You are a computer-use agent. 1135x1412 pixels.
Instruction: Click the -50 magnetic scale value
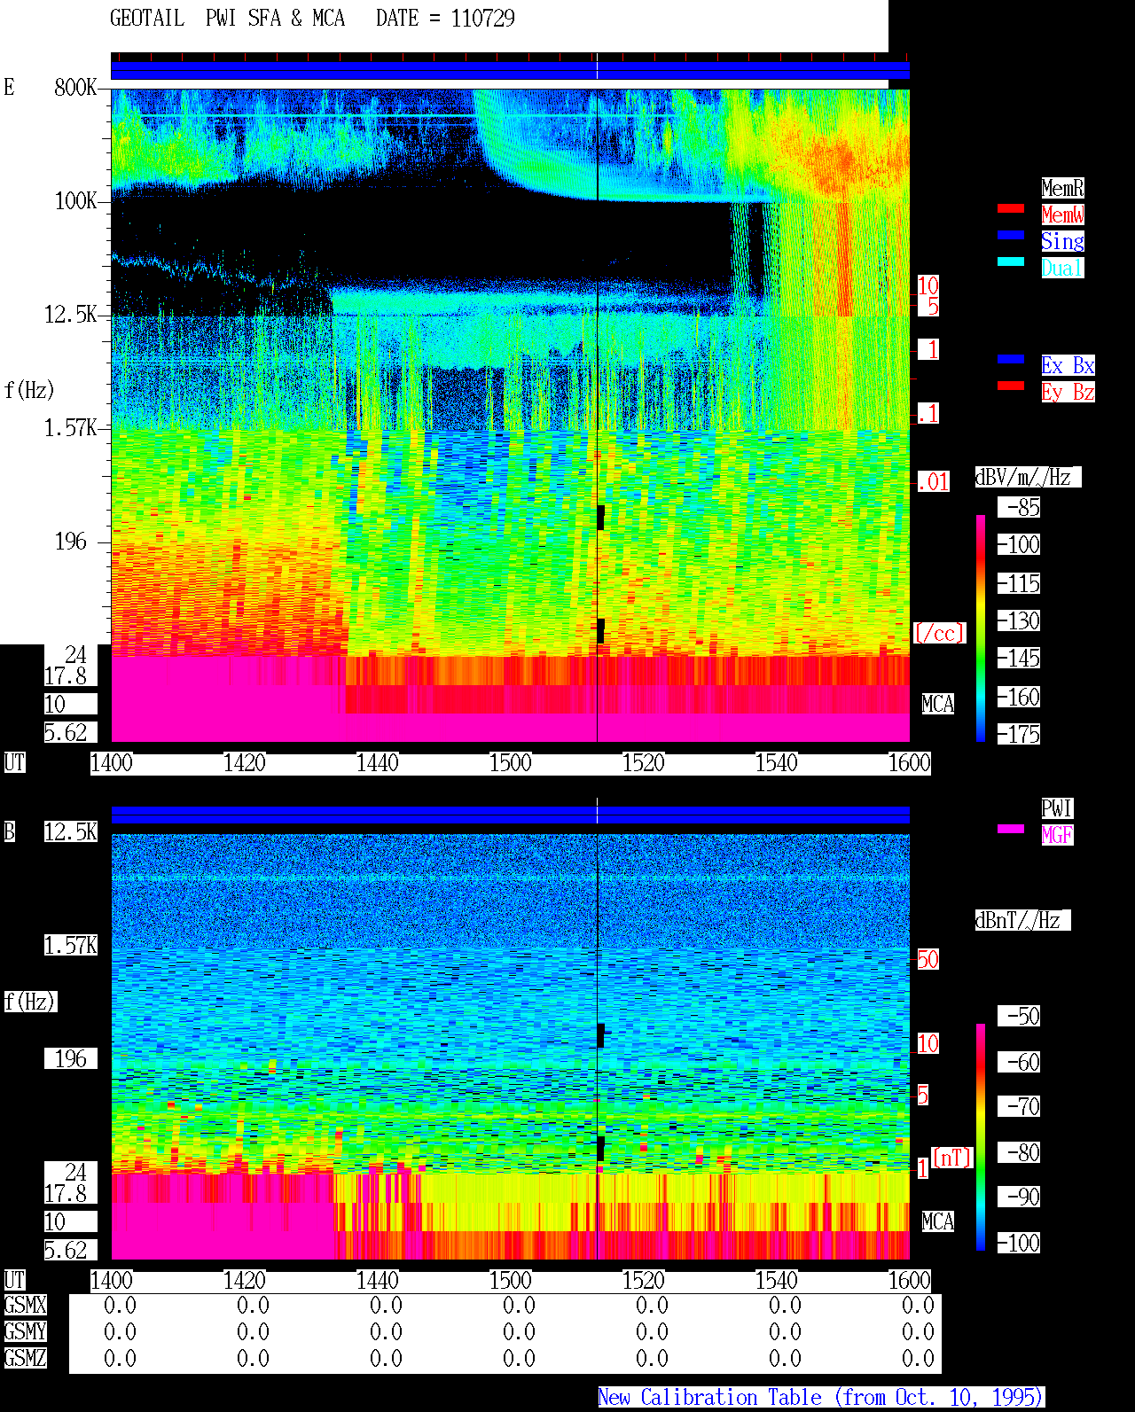pos(1019,1016)
